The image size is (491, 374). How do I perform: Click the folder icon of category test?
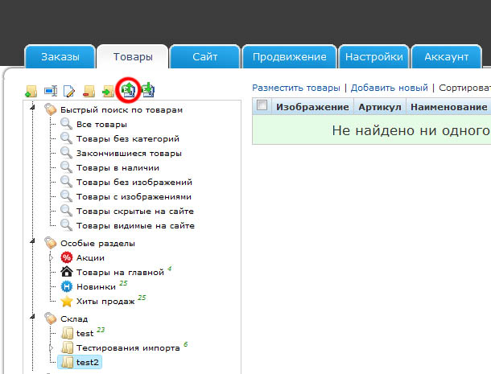coord(67,333)
